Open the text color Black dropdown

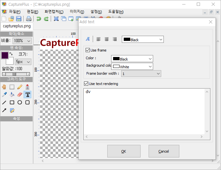tap(142, 40)
